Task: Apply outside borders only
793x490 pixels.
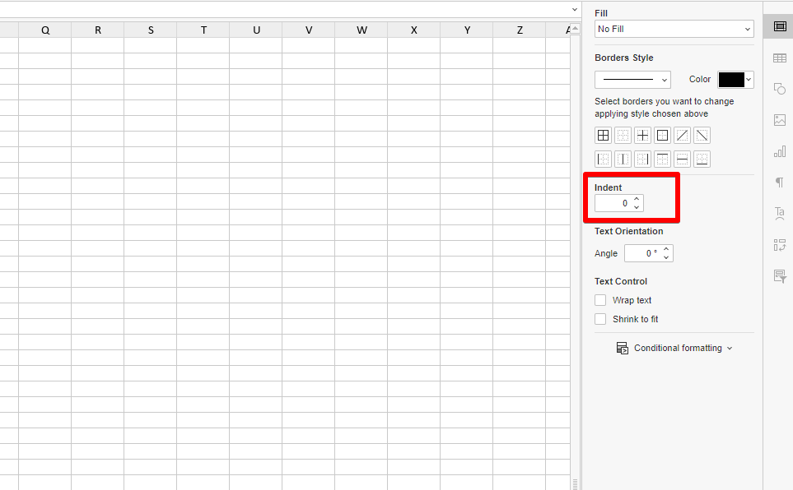Action: (x=662, y=135)
